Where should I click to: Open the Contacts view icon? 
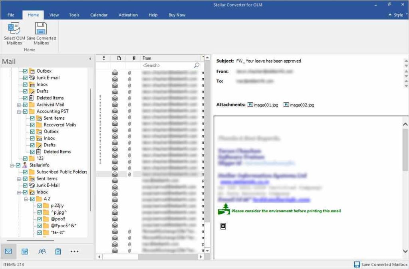[x=42, y=251]
